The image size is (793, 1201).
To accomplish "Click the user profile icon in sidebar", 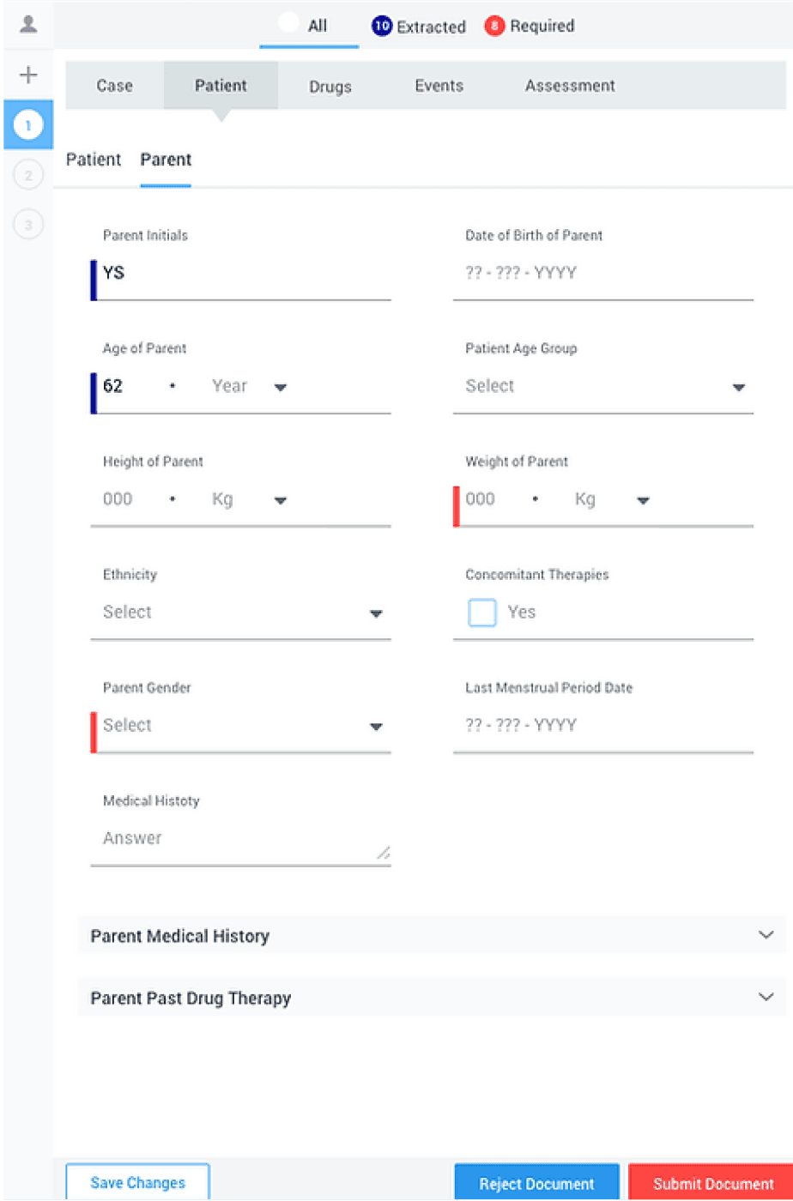I will coord(28,24).
